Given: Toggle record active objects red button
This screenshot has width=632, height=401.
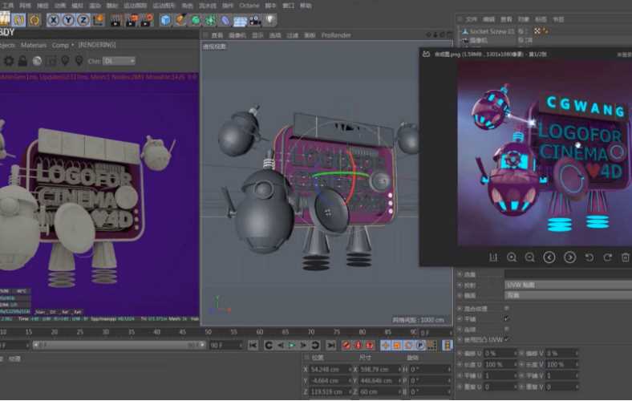Looking at the screenshot, I should (346, 345).
